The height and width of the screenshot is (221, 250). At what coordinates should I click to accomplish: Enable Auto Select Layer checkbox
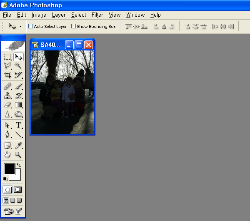[30, 26]
